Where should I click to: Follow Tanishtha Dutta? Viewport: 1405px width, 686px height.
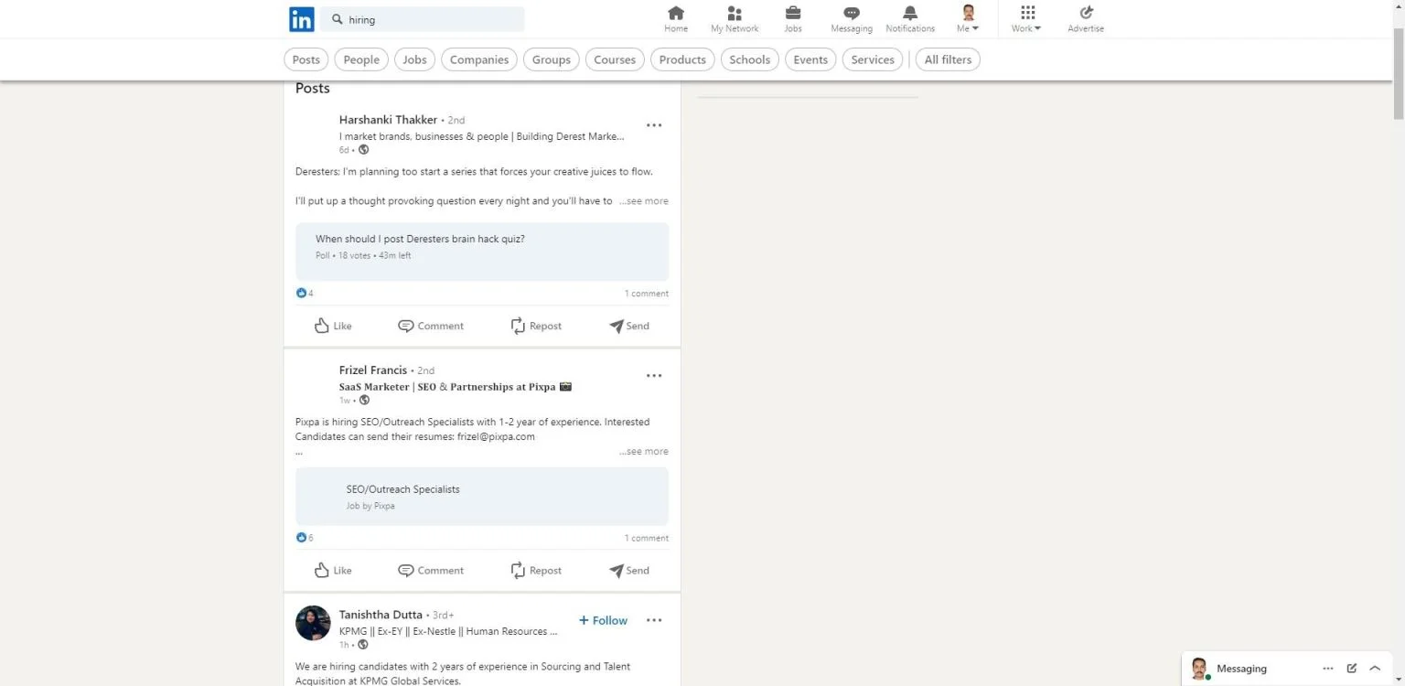pyautogui.click(x=604, y=620)
